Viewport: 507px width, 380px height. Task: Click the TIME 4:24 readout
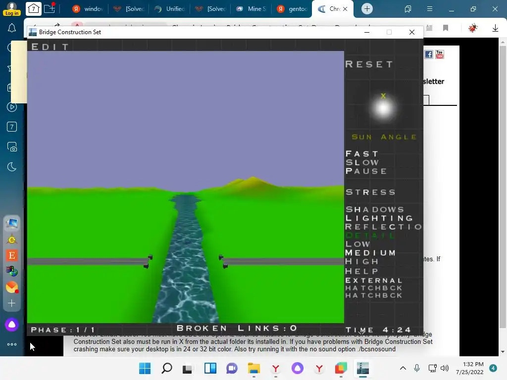[x=378, y=330]
